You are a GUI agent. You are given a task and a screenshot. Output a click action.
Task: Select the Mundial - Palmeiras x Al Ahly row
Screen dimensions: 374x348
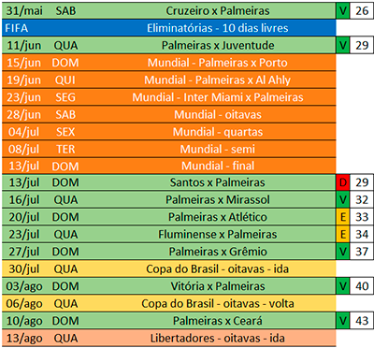coord(169,80)
